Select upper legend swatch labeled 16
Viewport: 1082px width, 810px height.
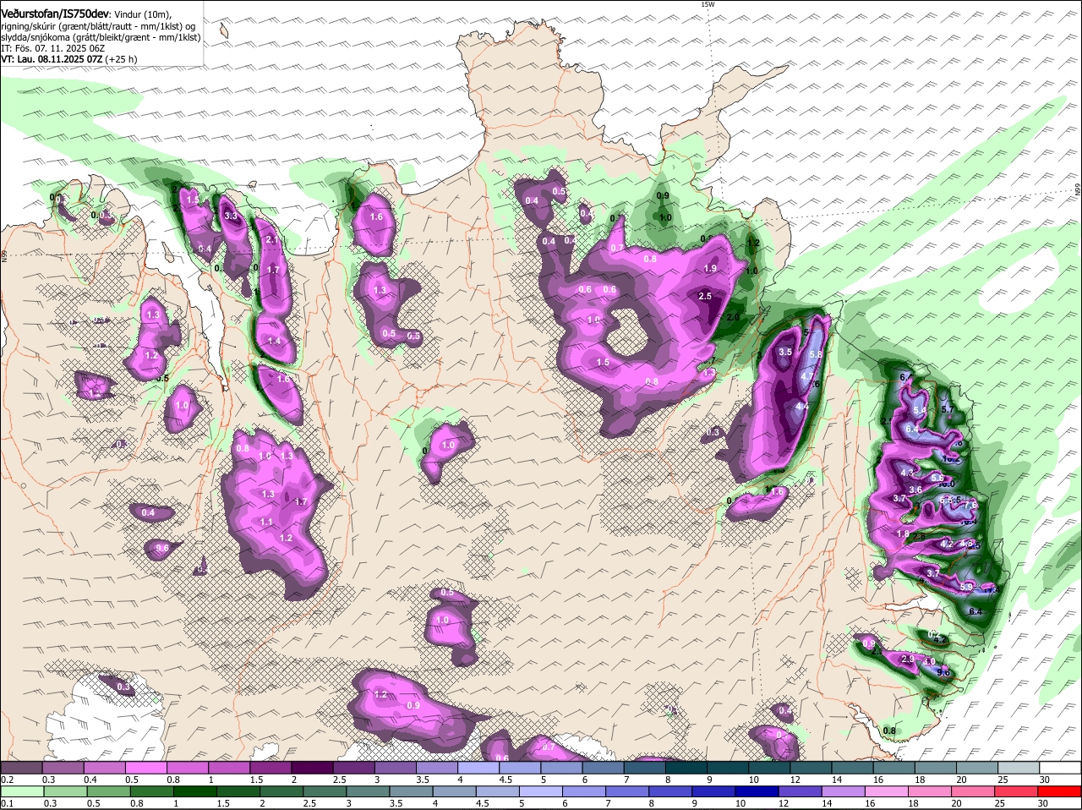coord(893,767)
